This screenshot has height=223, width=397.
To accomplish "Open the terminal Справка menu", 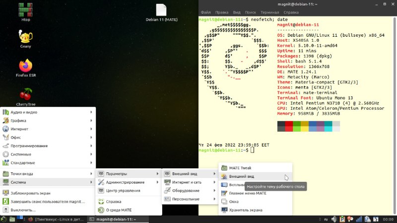I will [291, 12].
